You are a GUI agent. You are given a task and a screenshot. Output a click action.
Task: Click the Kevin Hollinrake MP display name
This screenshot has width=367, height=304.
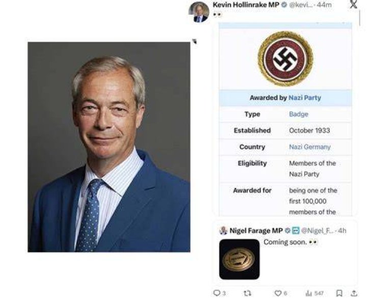click(246, 5)
